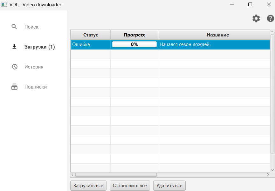Click the 0% progress bar
The width and height of the screenshot is (275, 191).
pyautogui.click(x=134, y=44)
